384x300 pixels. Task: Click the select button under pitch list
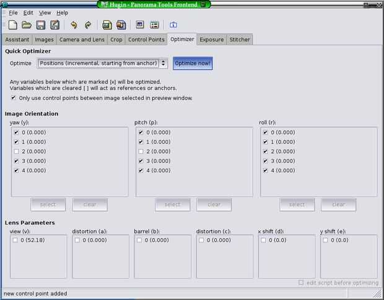(172, 205)
